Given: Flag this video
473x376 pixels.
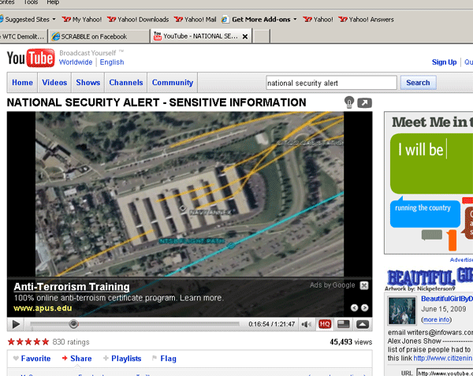Looking at the screenshot, I should (x=164, y=359).
